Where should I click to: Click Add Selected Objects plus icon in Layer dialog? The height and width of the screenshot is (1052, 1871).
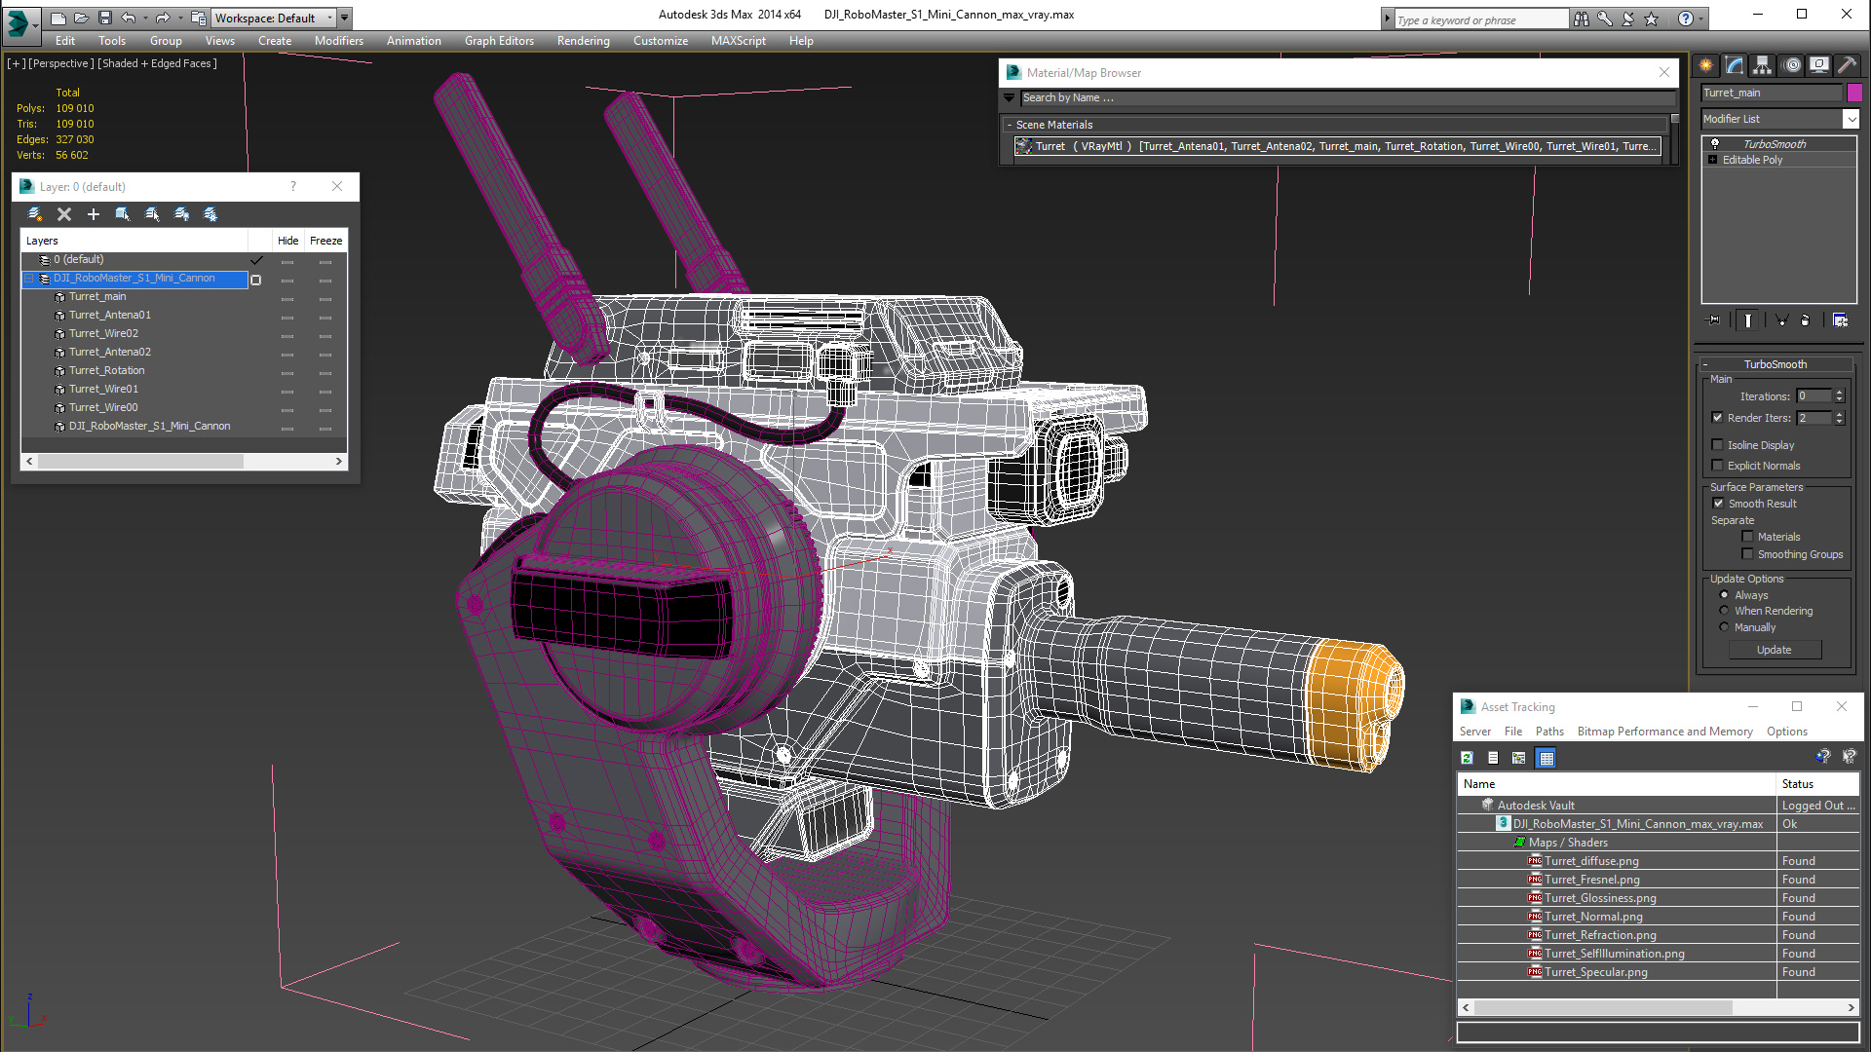94,214
